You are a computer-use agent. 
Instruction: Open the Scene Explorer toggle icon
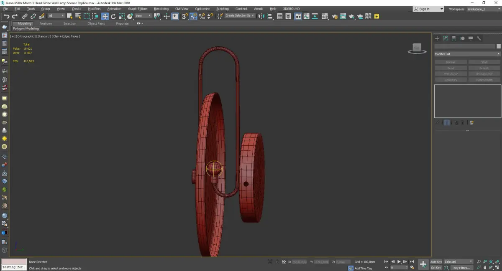[279, 16]
